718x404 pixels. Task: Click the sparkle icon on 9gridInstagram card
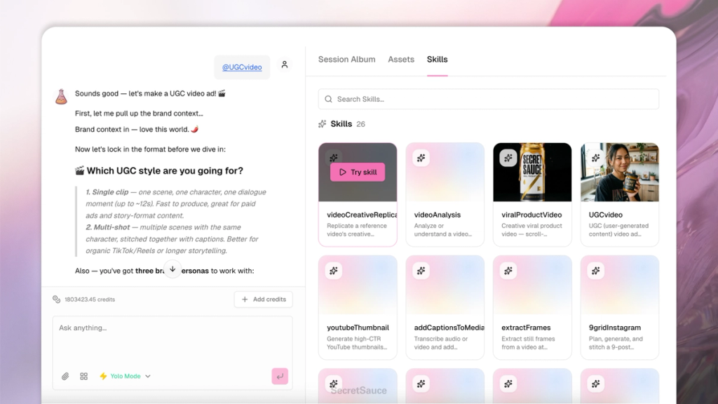(595, 270)
